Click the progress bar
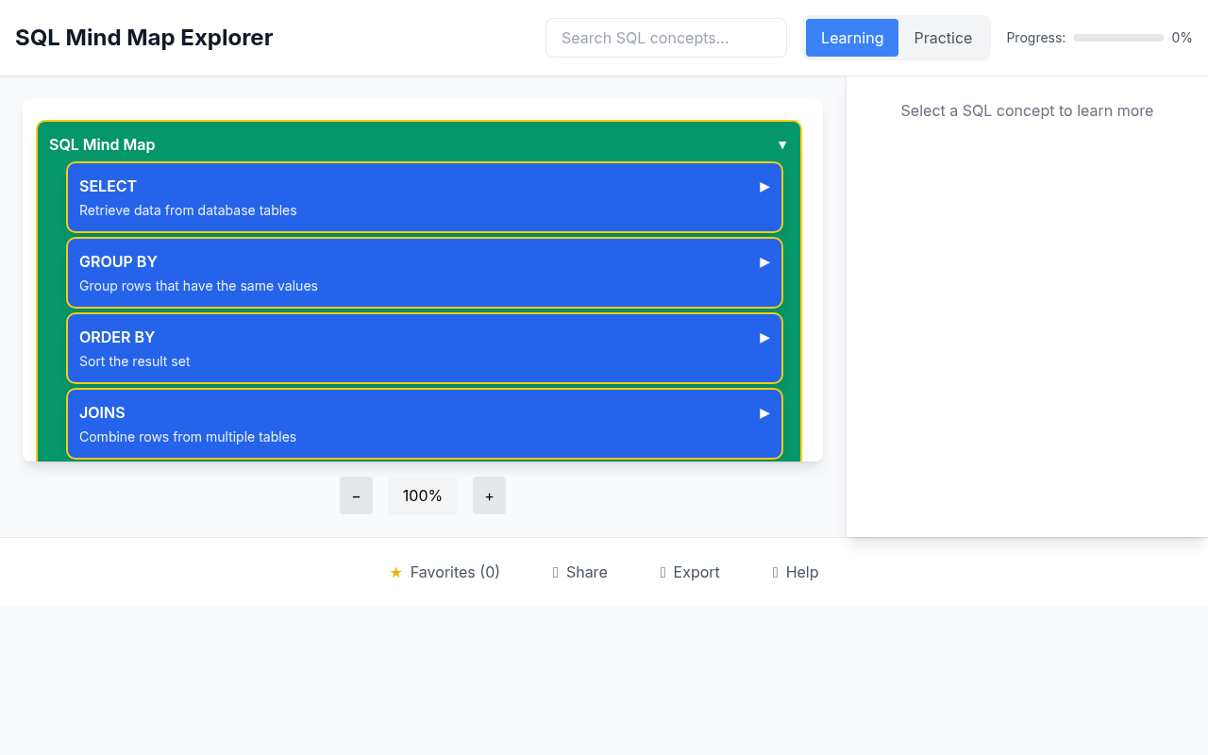Image resolution: width=1208 pixels, height=755 pixels. coord(1117,38)
